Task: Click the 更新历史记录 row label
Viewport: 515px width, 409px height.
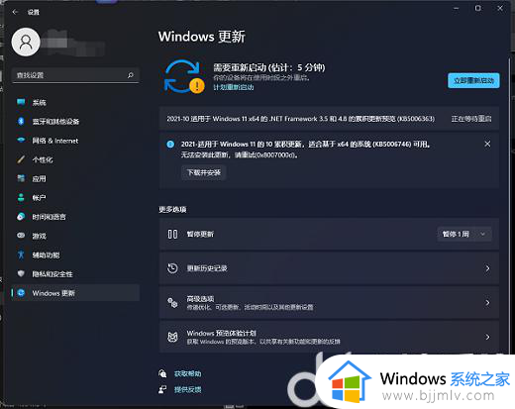Action: click(207, 268)
